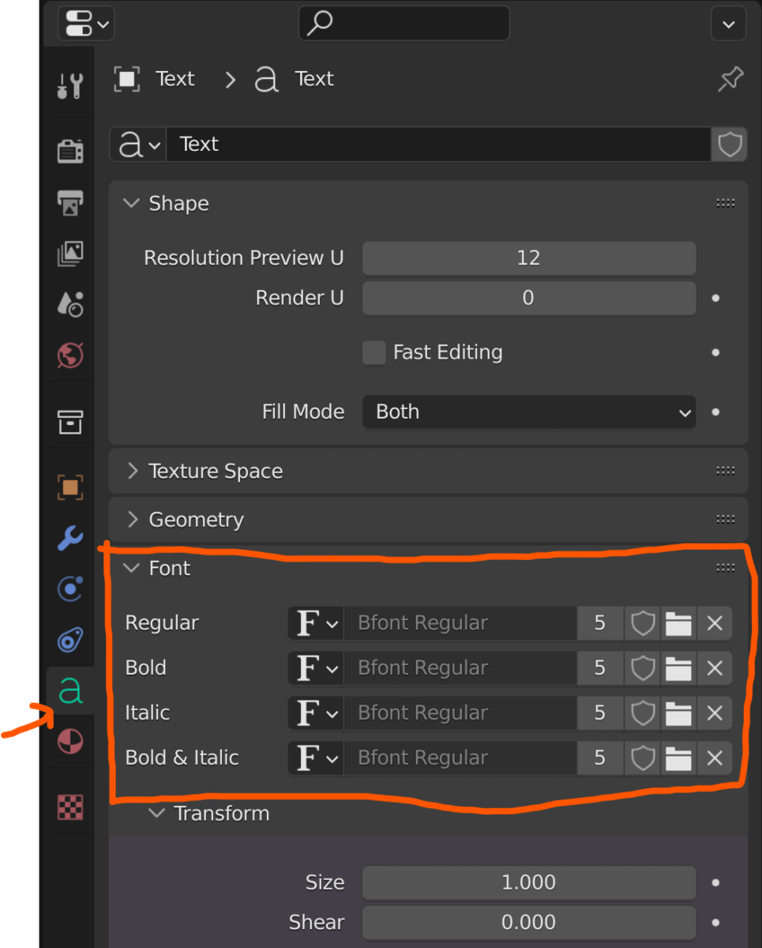This screenshot has height=948, width=762.
Task: Enable the Fast Editing checkbox
Action: 373,352
